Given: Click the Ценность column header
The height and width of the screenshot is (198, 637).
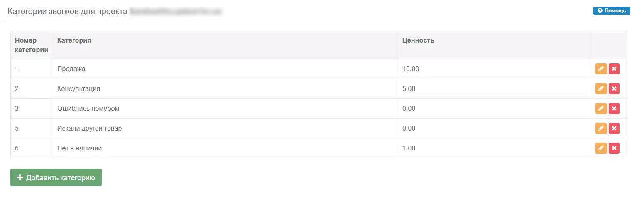Looking at the screenshot, I should 418,41.
